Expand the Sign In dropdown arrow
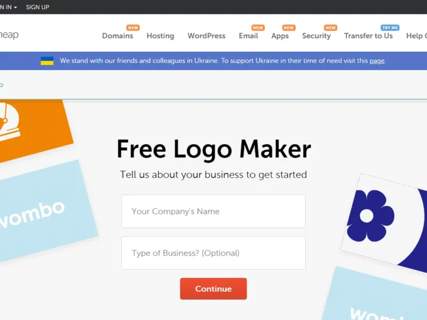Screen dimensions: 427x320 [15, 7]
